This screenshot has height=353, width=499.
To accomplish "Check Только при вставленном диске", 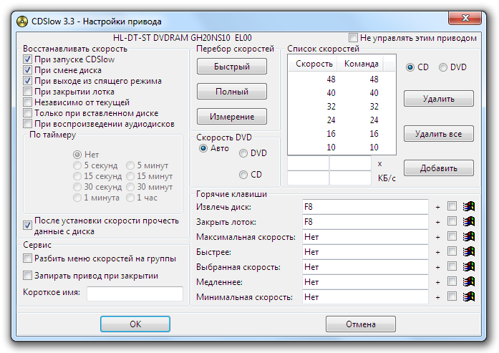I will click(x=28, y=113).
